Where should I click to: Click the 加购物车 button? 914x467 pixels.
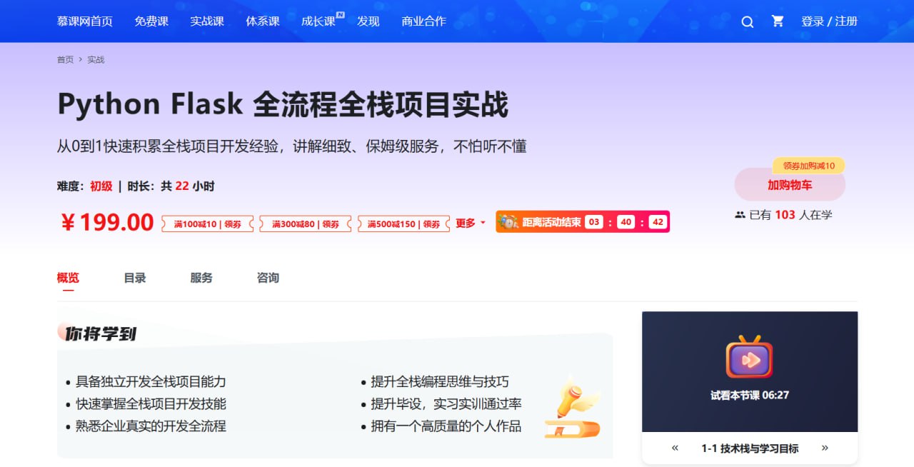[789, 184]
